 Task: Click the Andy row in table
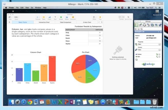click(84, 33)
